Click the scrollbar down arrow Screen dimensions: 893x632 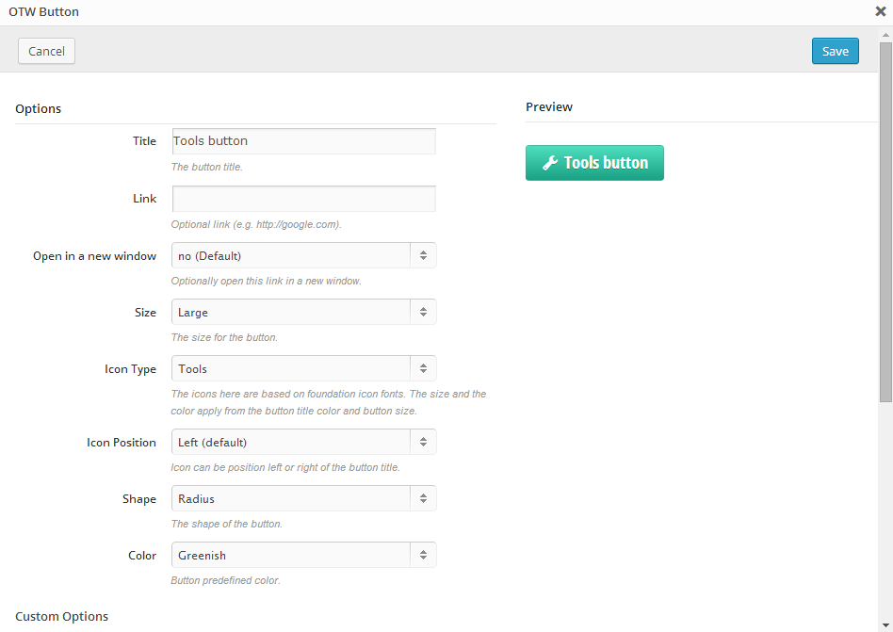pos(885,625)
